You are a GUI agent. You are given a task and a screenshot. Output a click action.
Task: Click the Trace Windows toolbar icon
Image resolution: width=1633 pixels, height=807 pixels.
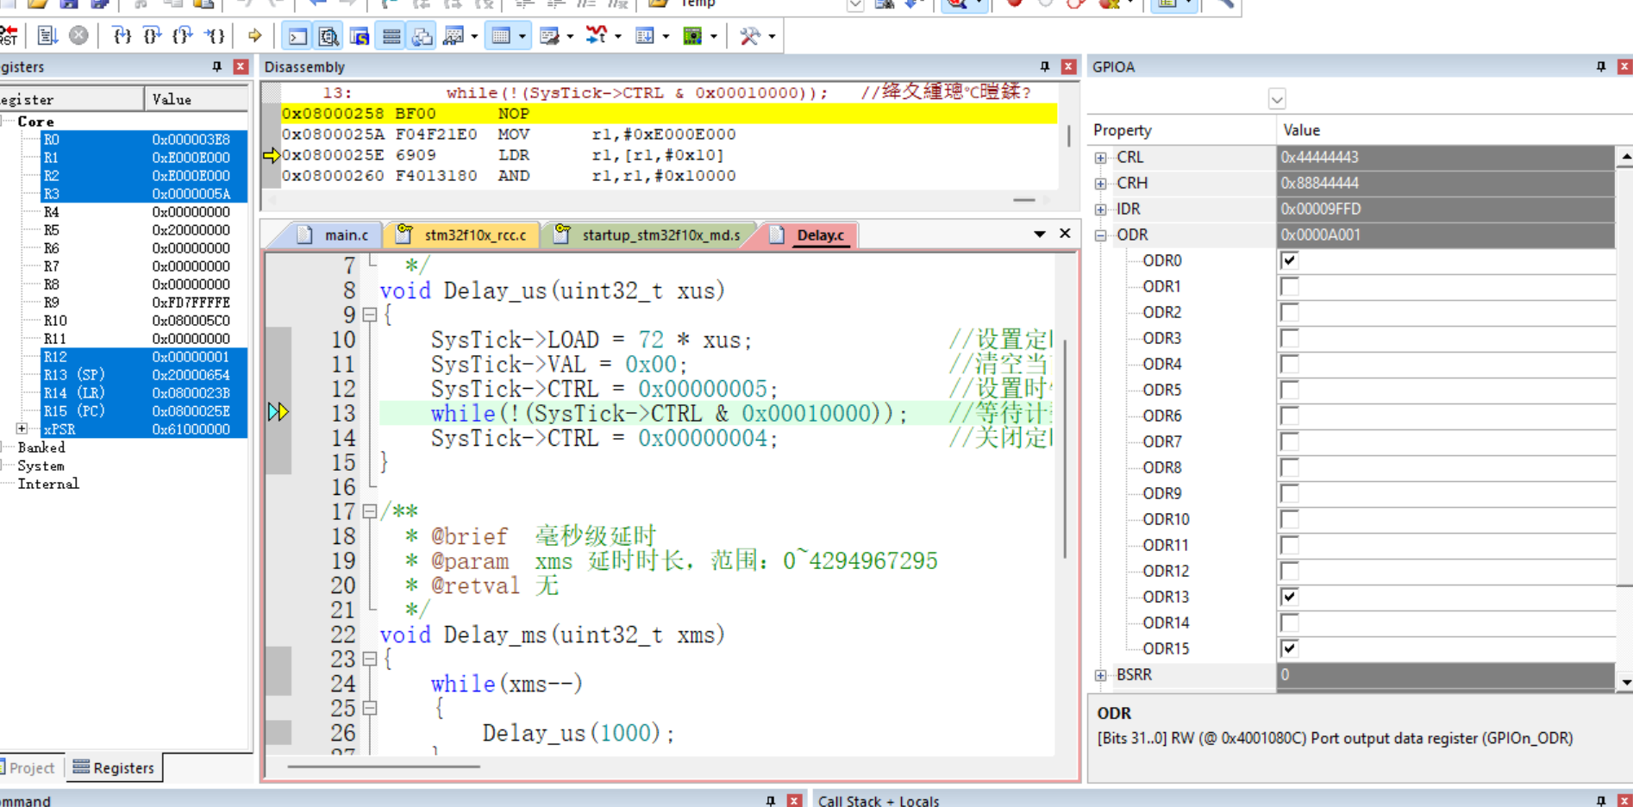point(644,36)
